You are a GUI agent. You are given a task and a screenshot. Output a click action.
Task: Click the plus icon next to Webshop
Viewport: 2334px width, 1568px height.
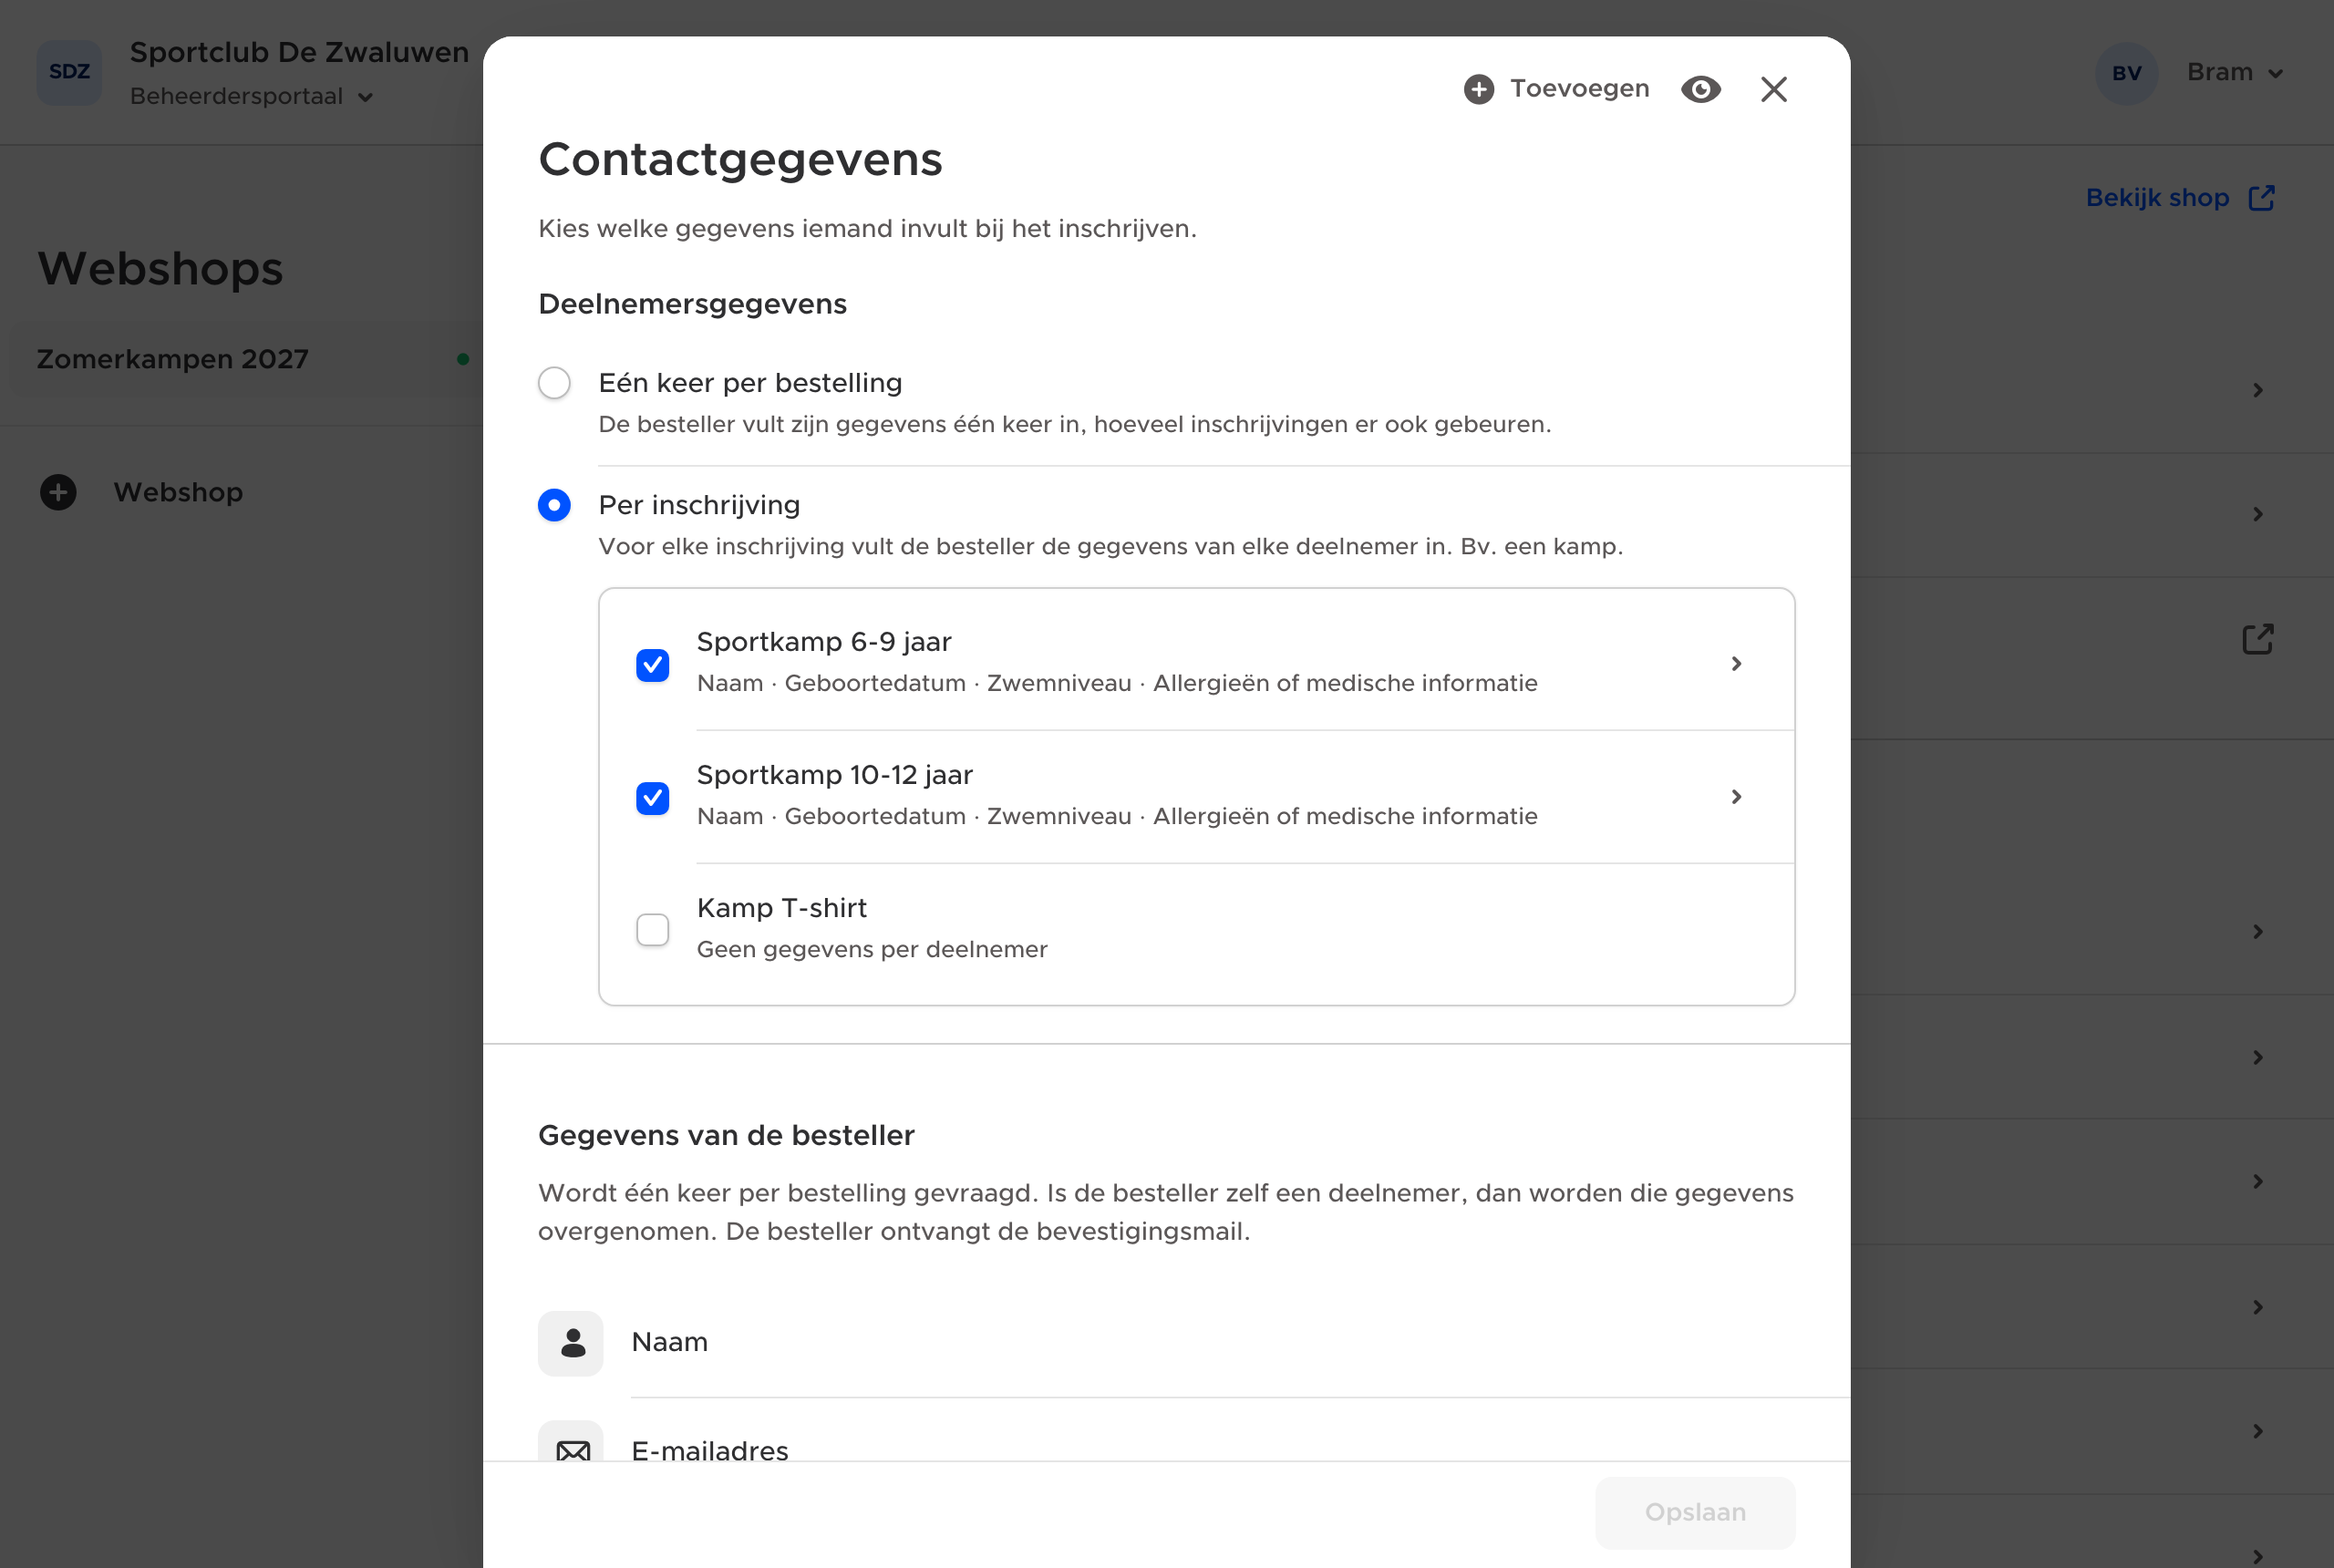click(x=58, y=492)
